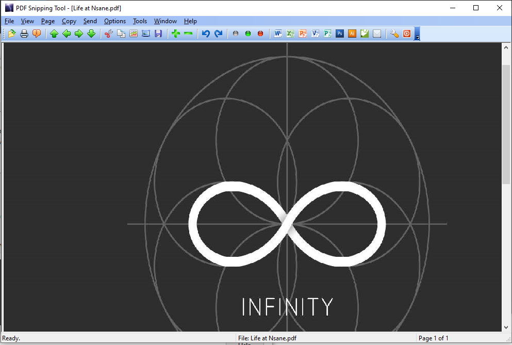Click the blue framed screen icon in the toolbar
This screenshot has width=512, height=345.
[146, 34]
